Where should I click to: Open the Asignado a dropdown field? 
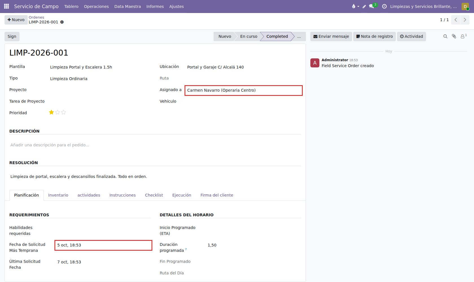click(244, 90)
